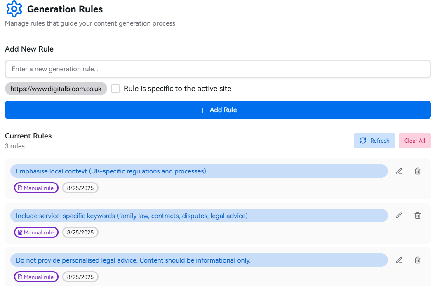Screen dimensions: 435x286
Task: Click the plus icon in Add Rule
Action: point(202,110)
